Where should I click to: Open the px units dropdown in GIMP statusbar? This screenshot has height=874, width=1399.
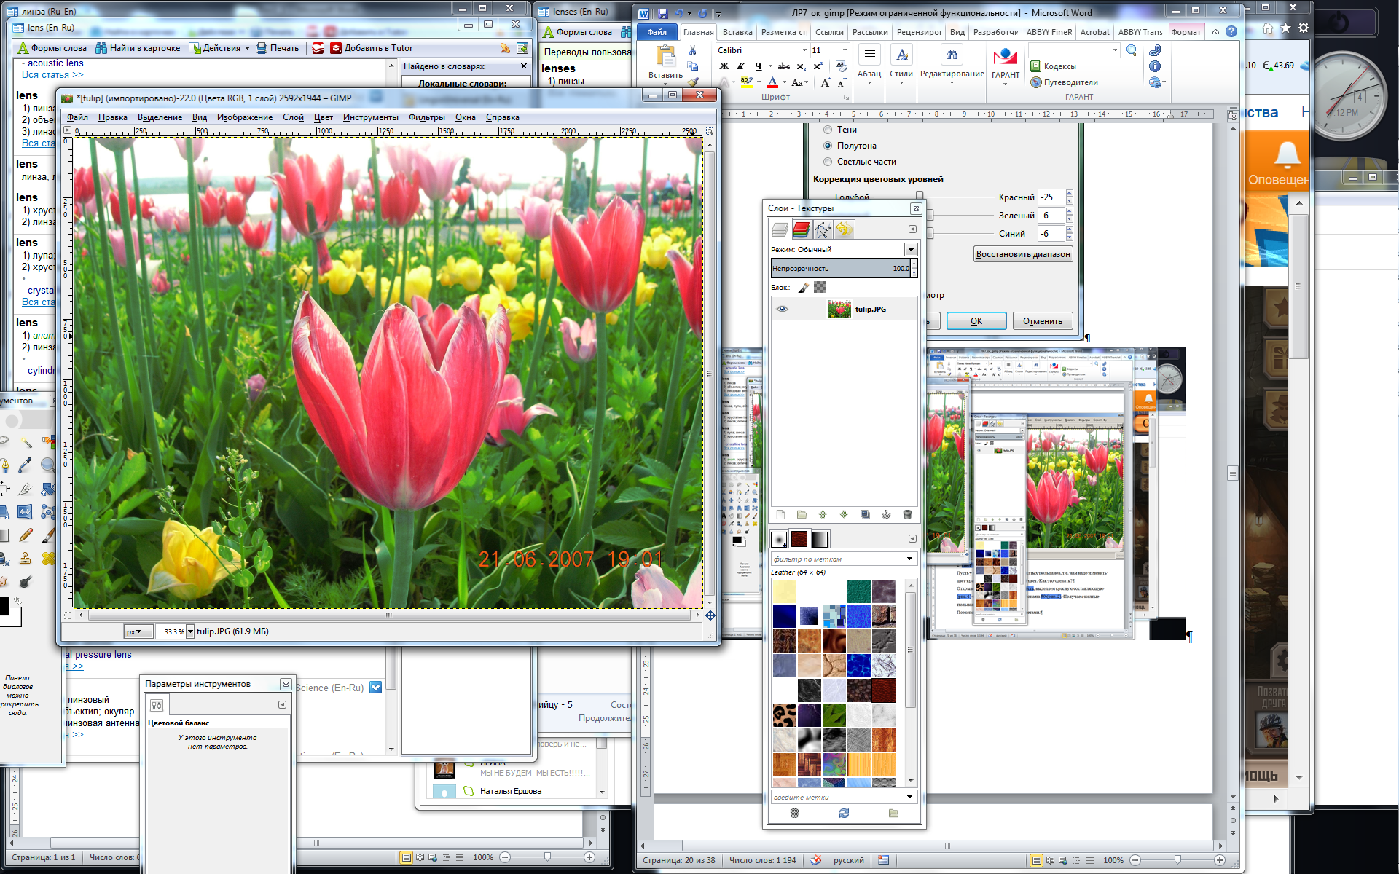pos(138,631)
